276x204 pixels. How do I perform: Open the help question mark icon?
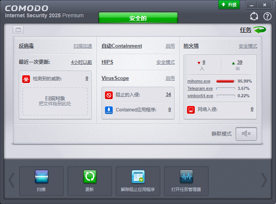[x=267, y=16]
